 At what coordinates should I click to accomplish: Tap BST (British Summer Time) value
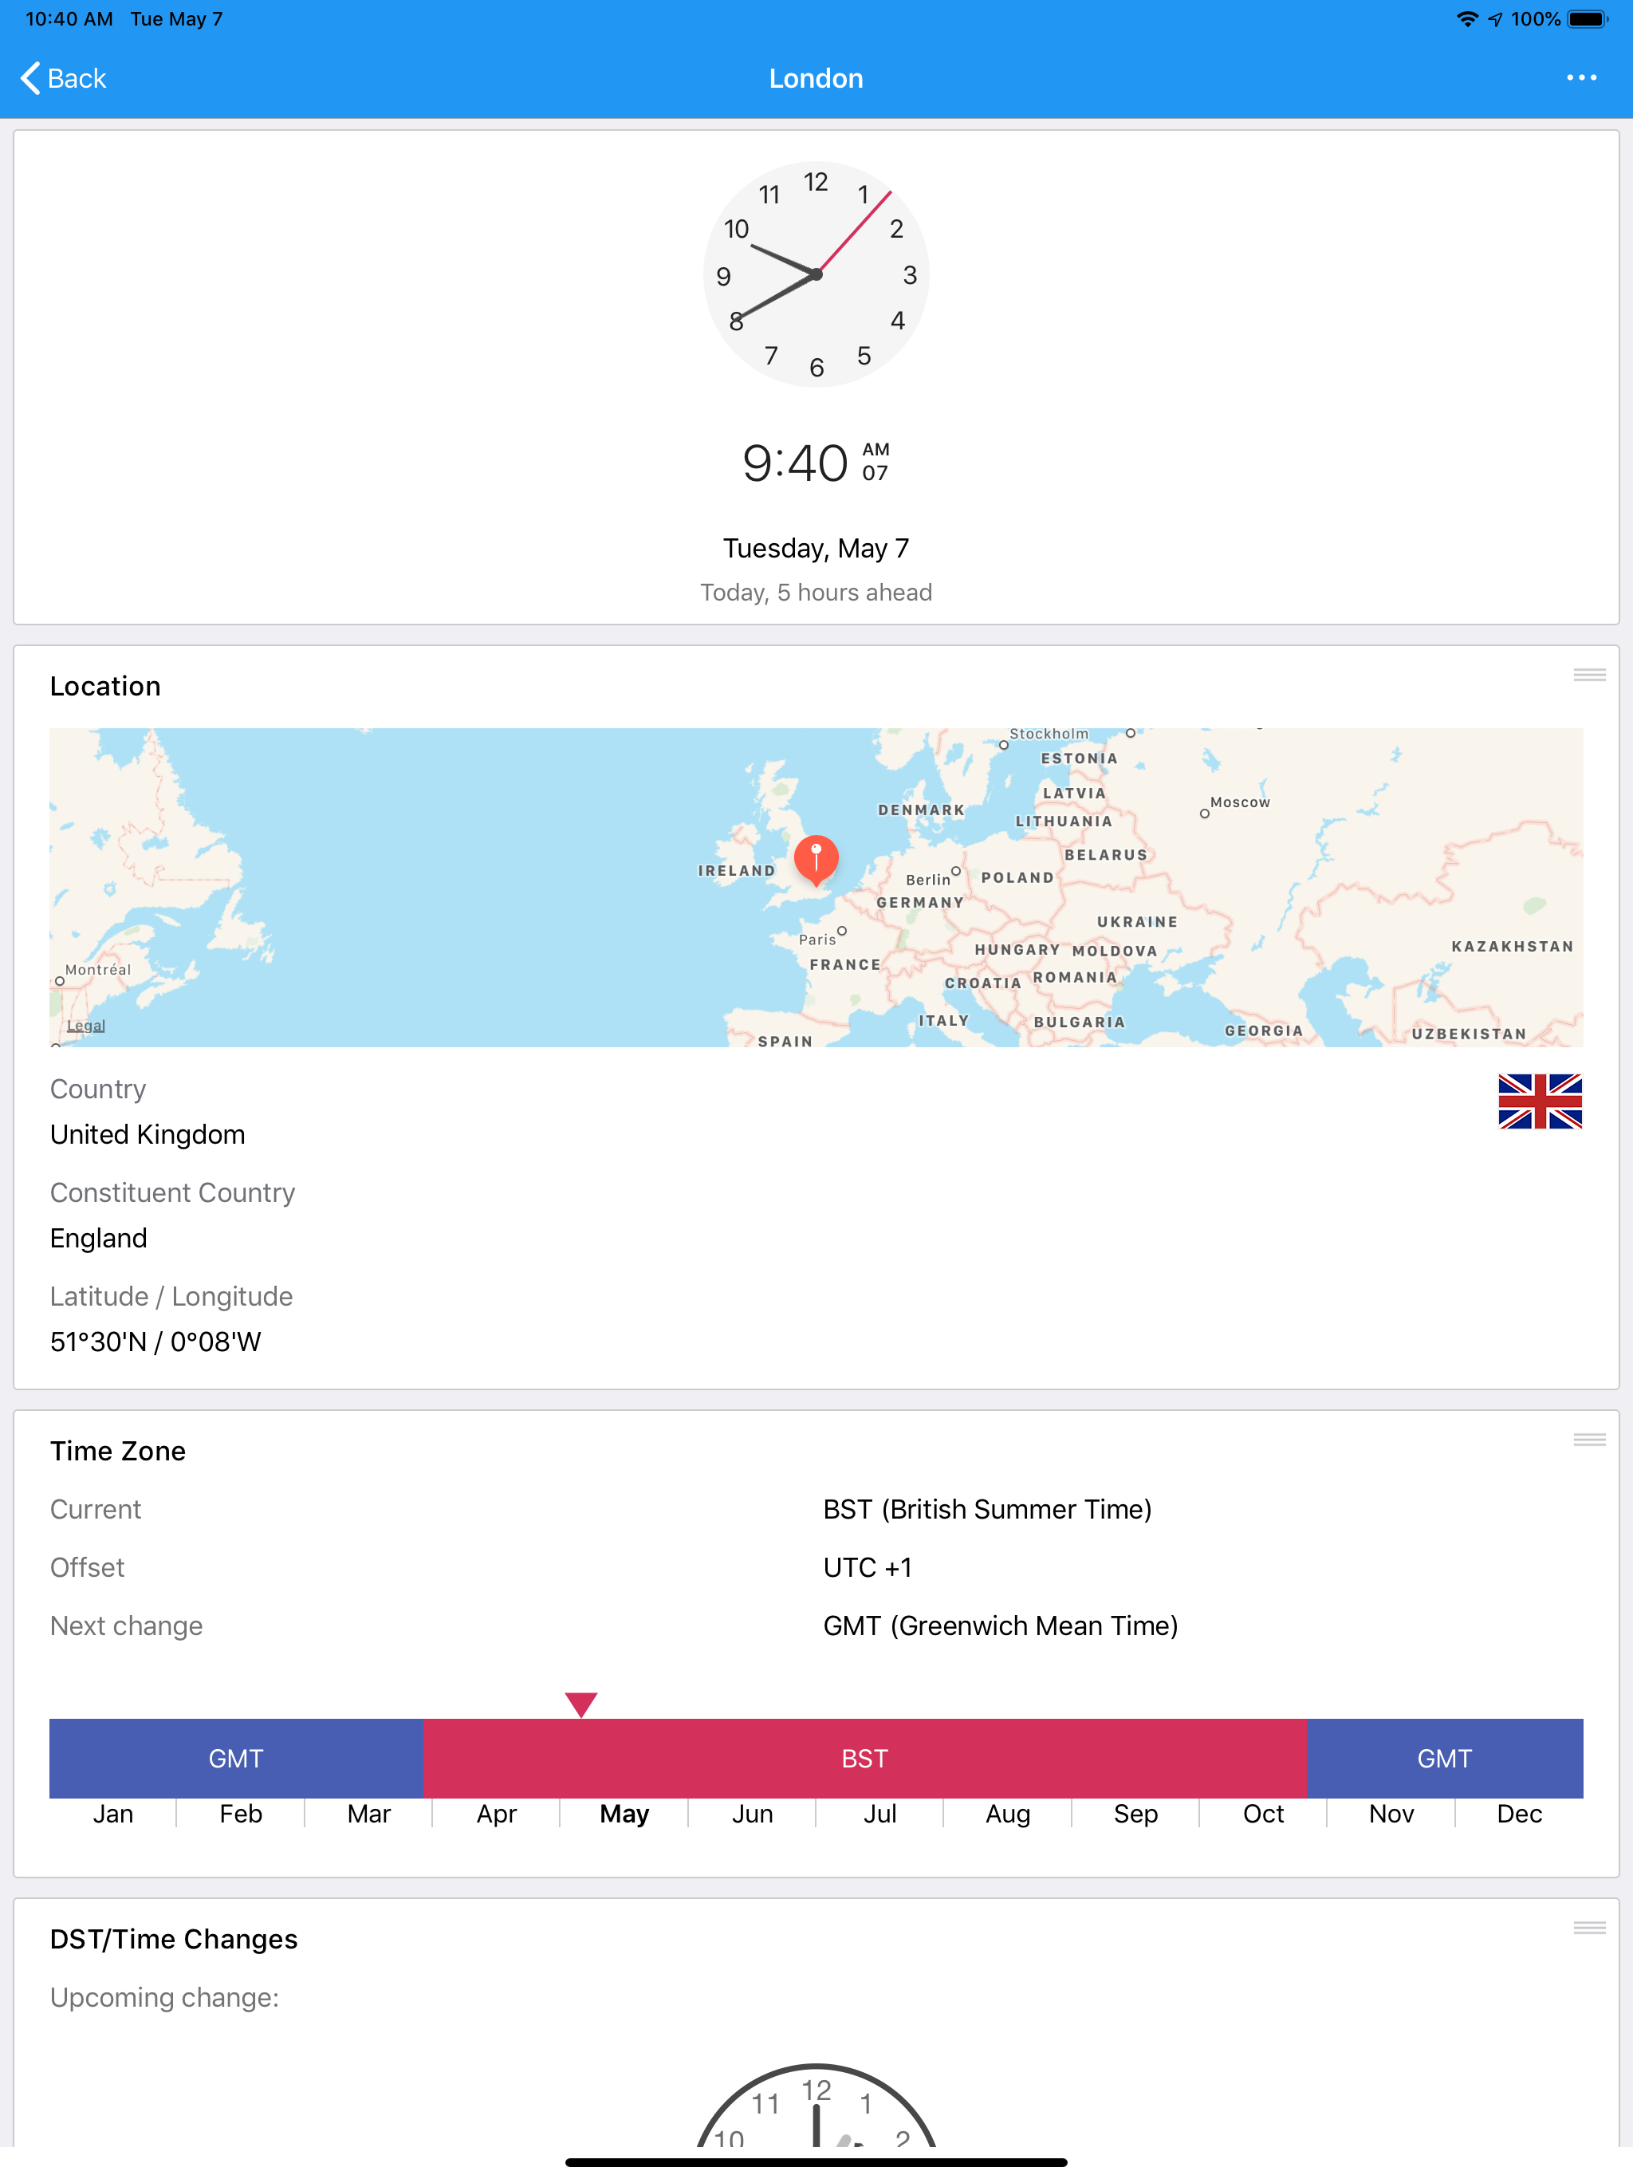point(988,1509)
